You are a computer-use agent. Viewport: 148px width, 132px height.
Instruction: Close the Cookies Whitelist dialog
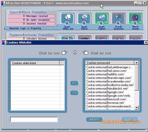click(146, 42)
